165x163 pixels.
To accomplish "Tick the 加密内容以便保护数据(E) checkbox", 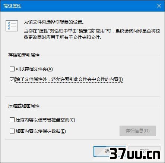I will pos(12,131).
